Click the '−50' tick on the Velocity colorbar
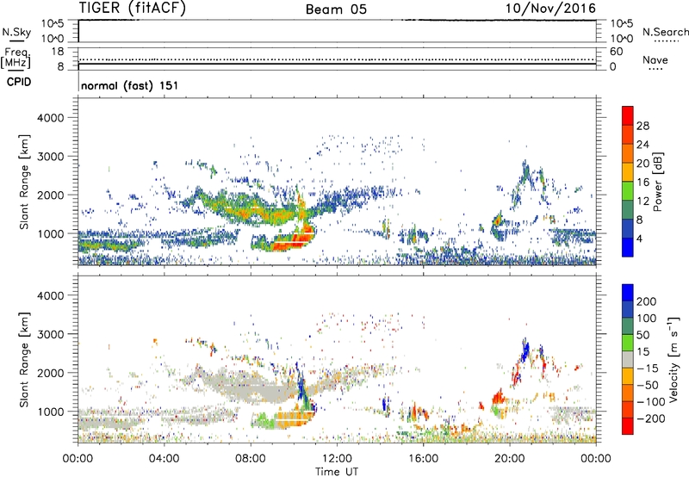The image size is (689, 477). [x=649, y=385]
